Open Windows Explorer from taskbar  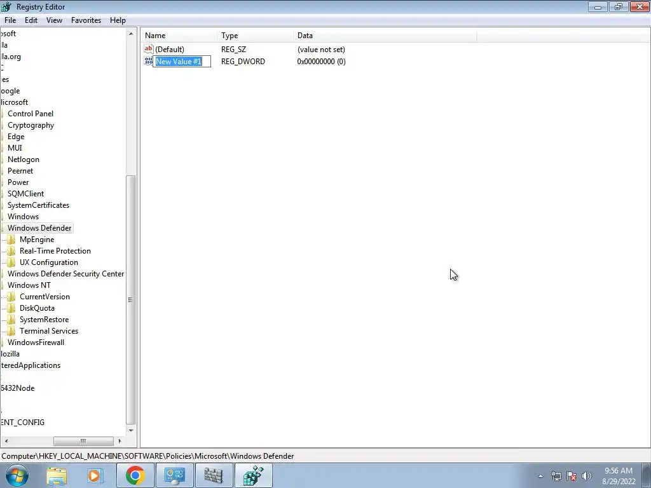tap(57, 475)
